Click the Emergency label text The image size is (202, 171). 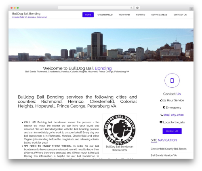coord(173,108)
